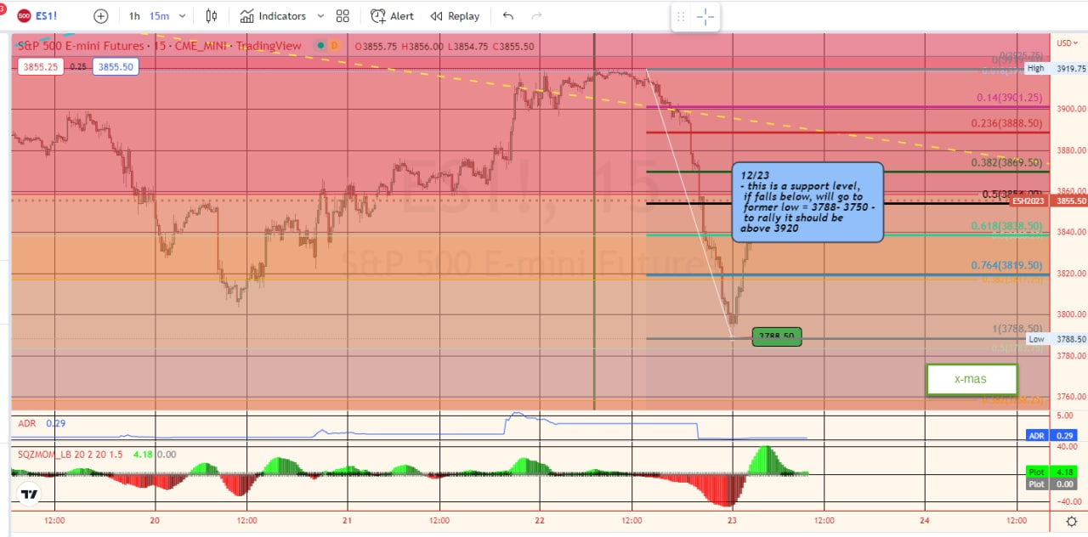The image size is (1088, 537).
Task: Click the ESH2023 3855.50 price tag
Action: (x=1047, y=201)
